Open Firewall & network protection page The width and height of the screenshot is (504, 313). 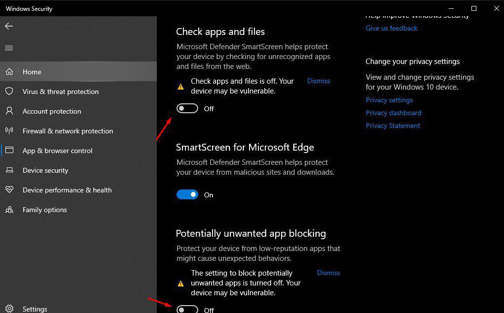coord(78,130)
